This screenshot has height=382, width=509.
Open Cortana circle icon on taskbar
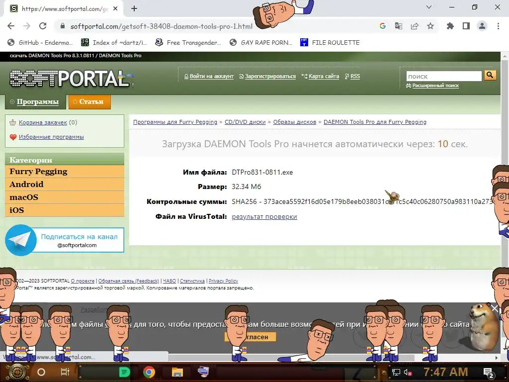tap(41, 372)
